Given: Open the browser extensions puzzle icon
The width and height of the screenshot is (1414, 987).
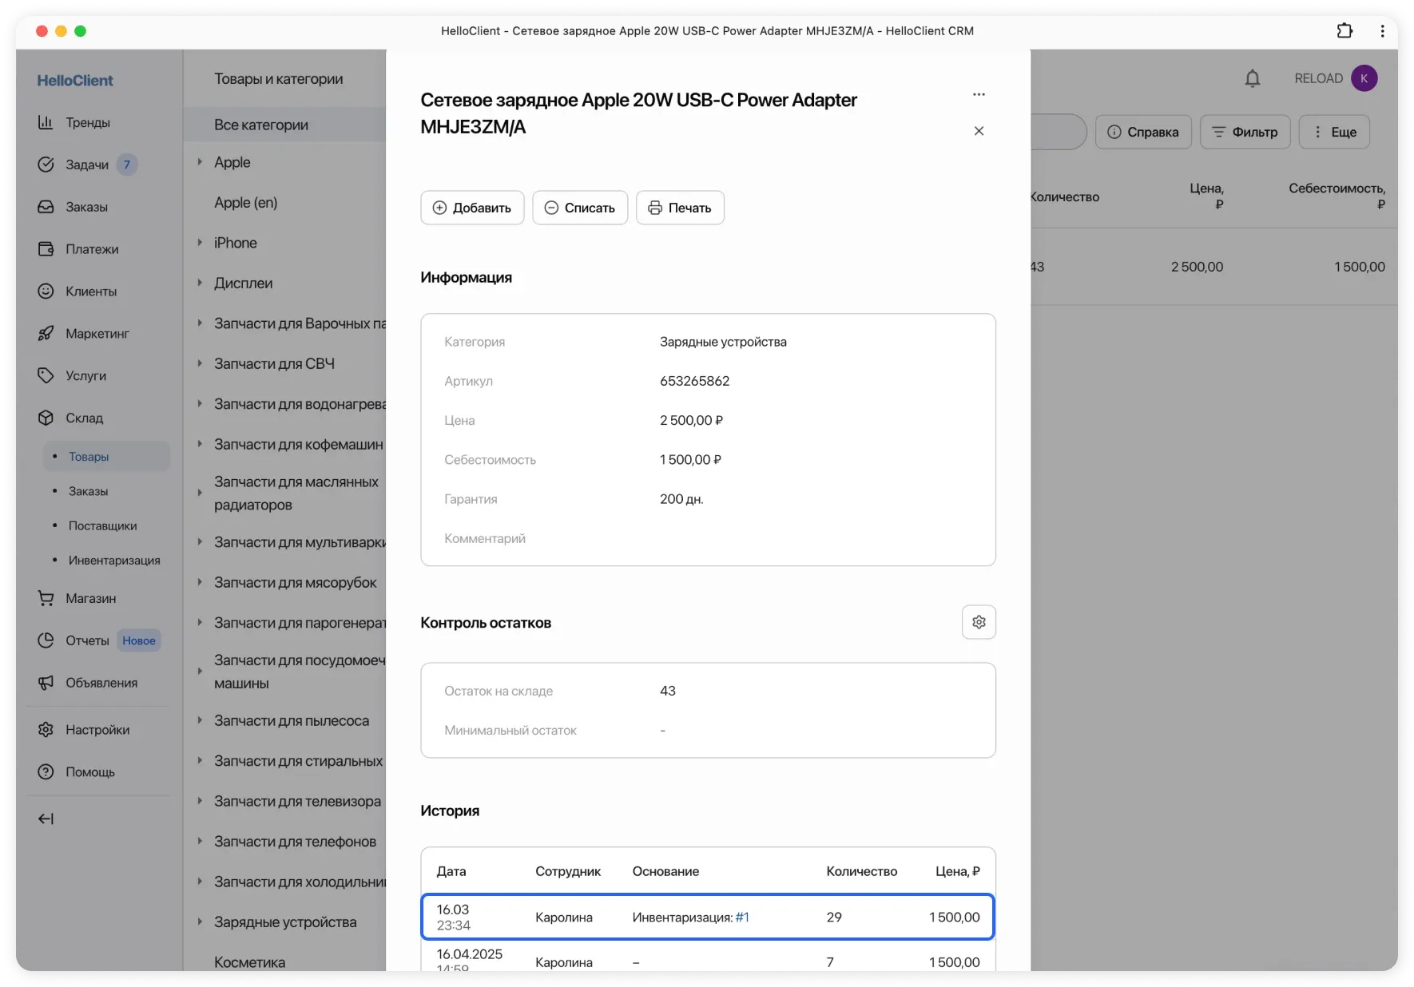Looking at the screenshot, I should click(x=1344, y=31).
